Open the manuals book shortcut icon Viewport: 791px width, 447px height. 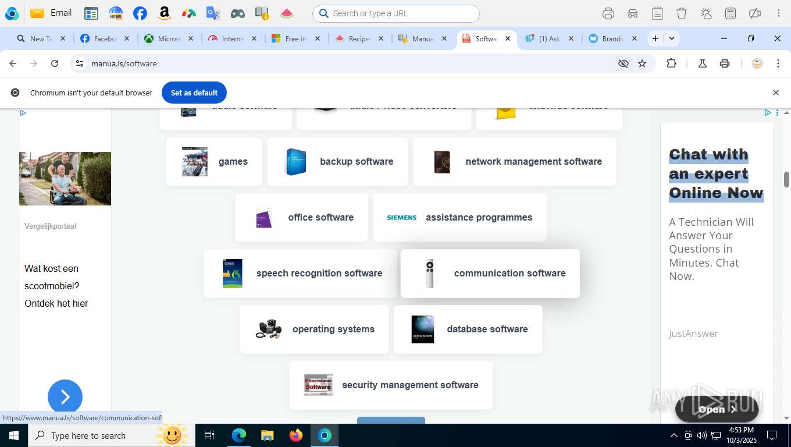tap(262, 13)
